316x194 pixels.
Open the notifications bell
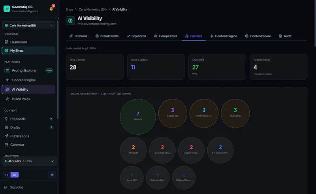pyautogui.click(x=52, y=8)
